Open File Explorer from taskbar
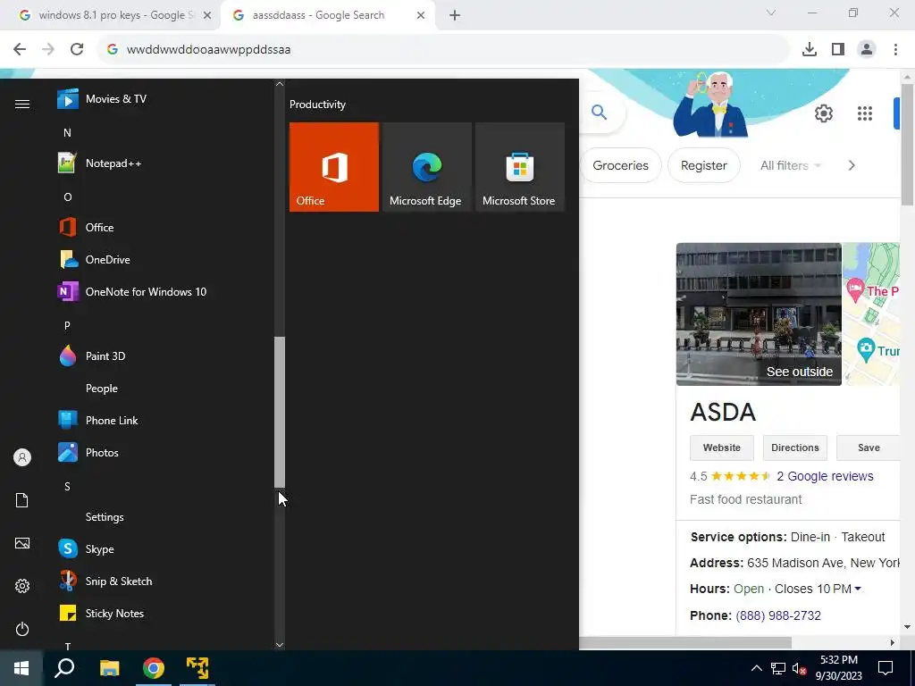Viewport: 915px width, 686px height. pyautogui.click(x=109, y=668)
